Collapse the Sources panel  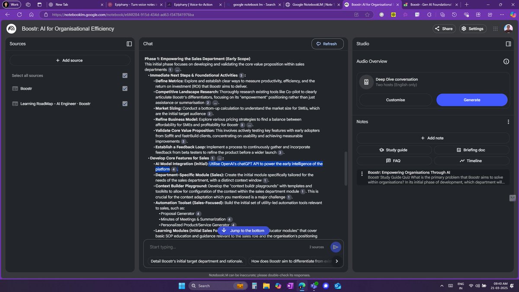pyautogui.click(x=129, y=44)
